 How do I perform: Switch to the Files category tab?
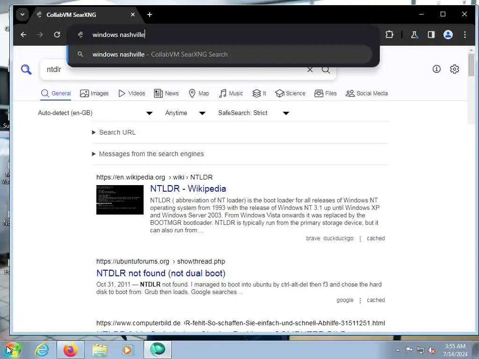point(326,93)
